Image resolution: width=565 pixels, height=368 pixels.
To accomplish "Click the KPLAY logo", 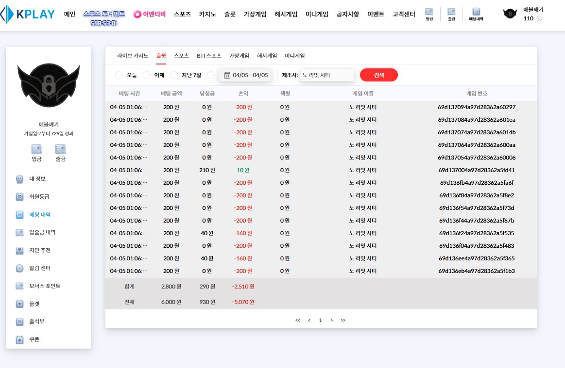I will [28, 14].
